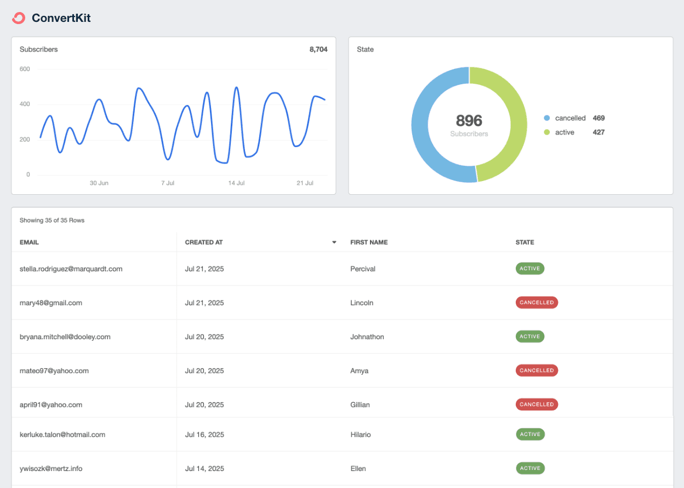
Task: Open the CREATED AT sort dropdown arrow
Action: coord(334,242)
